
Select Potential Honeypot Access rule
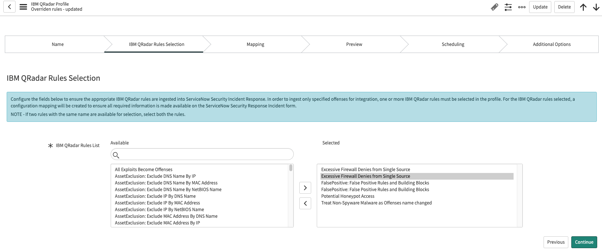coord(348,196)
